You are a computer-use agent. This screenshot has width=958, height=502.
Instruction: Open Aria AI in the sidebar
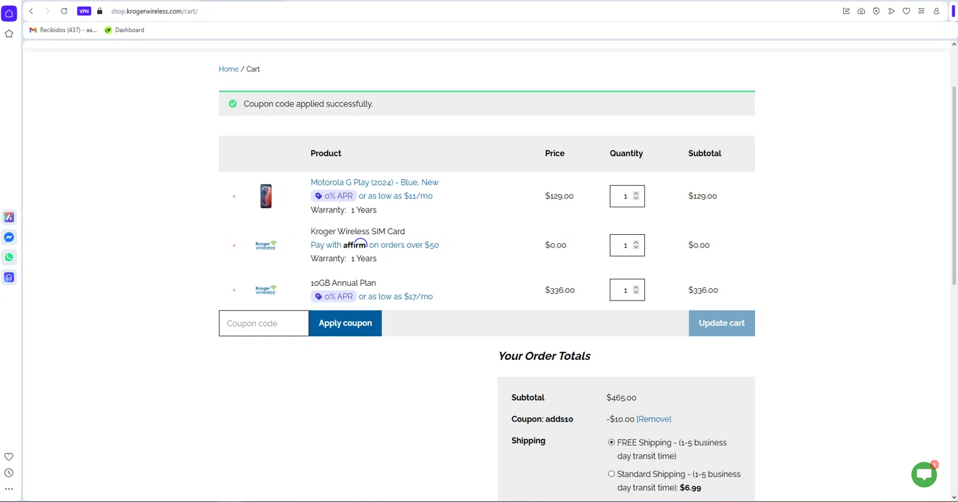(9, 218)
